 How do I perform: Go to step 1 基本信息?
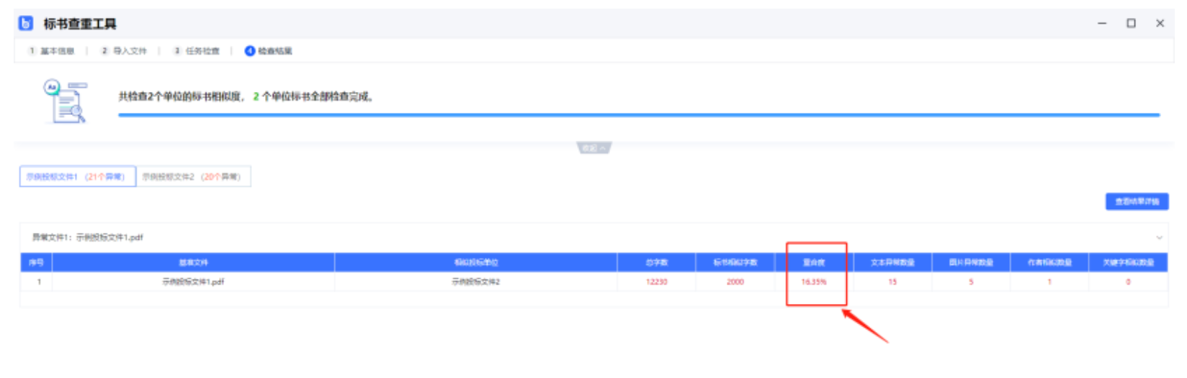click(52, 51)
